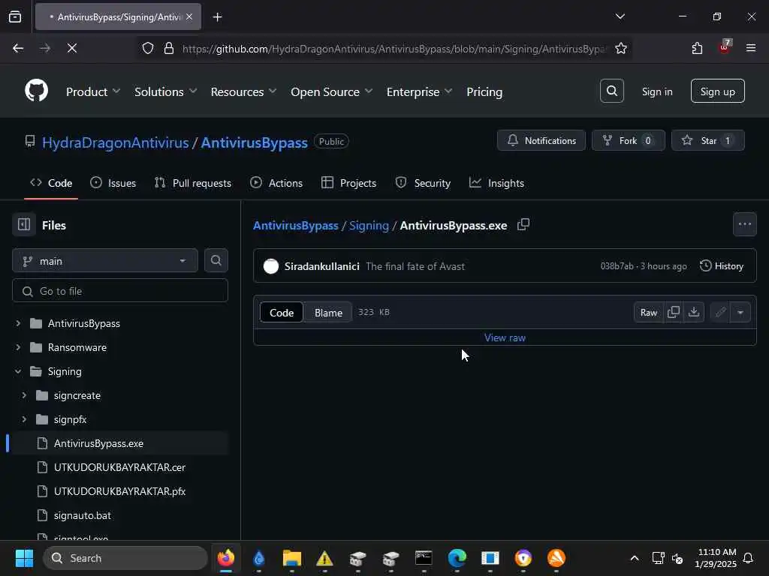Open the Projects tab
Screen dimensions: 769x576
[348, 183]
